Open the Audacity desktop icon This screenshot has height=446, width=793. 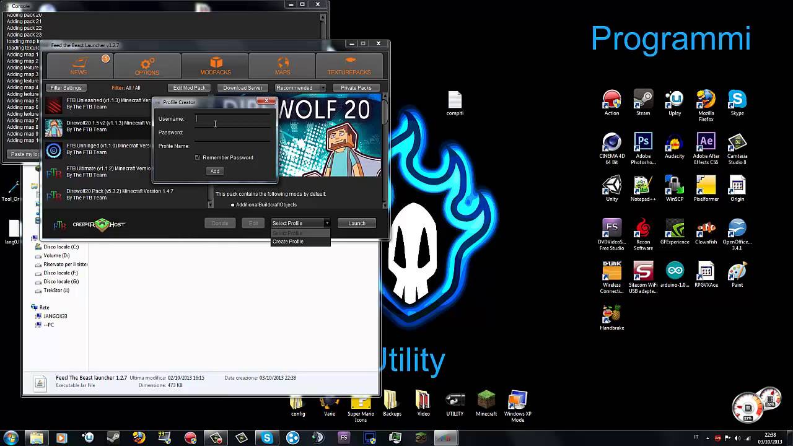point(675,146)
